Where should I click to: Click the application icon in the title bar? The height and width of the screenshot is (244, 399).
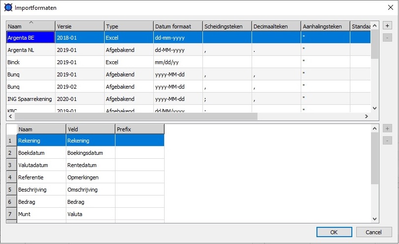tap(8, 7)
